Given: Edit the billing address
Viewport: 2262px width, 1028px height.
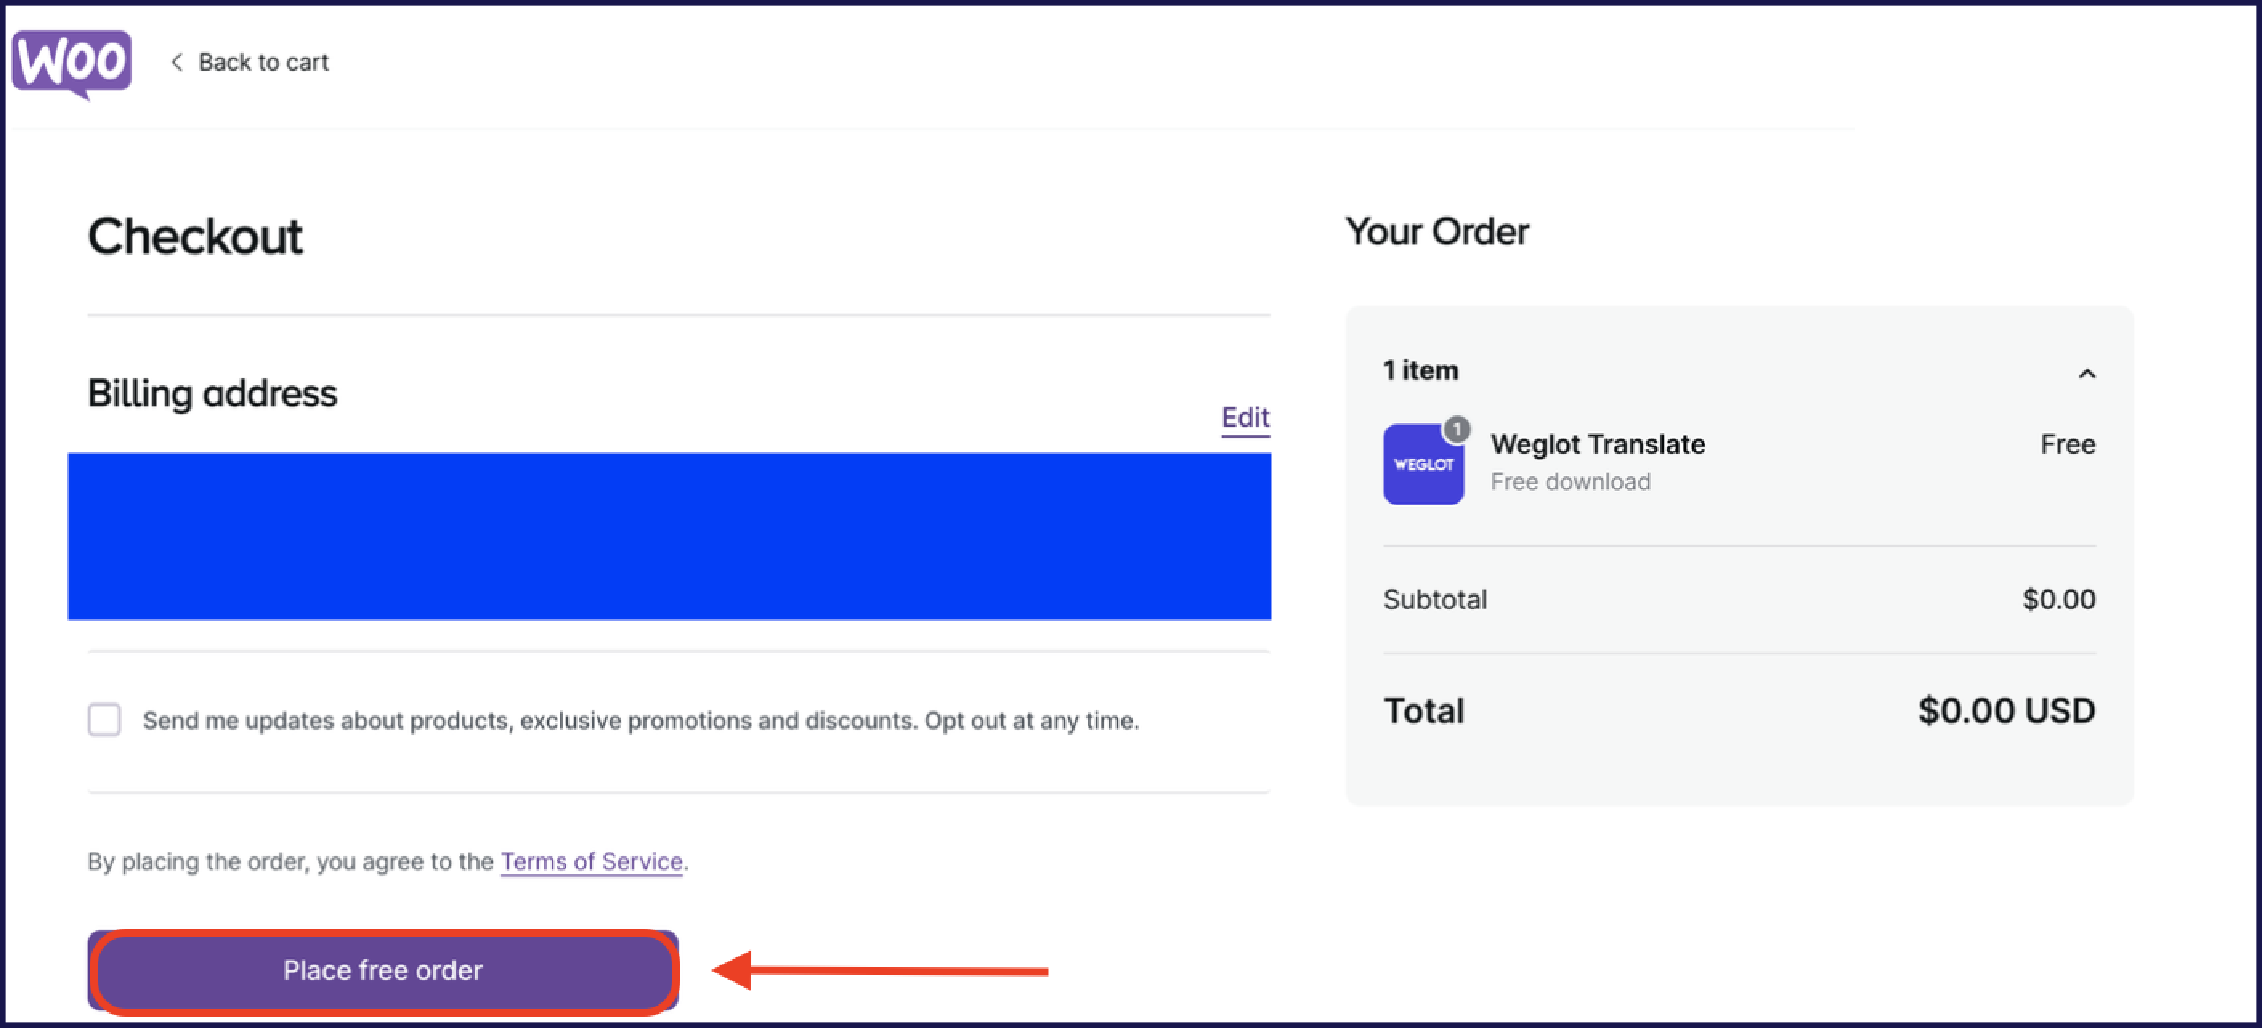Looking at the screenshot, I should pyautogui.click(x=1245, y=417).
